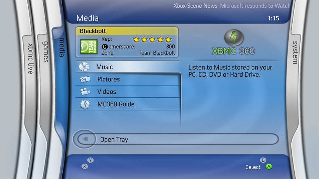Click the Y button icon
Image resolution: width=319 pixels, height=179 pixels.
click(90, 160)
